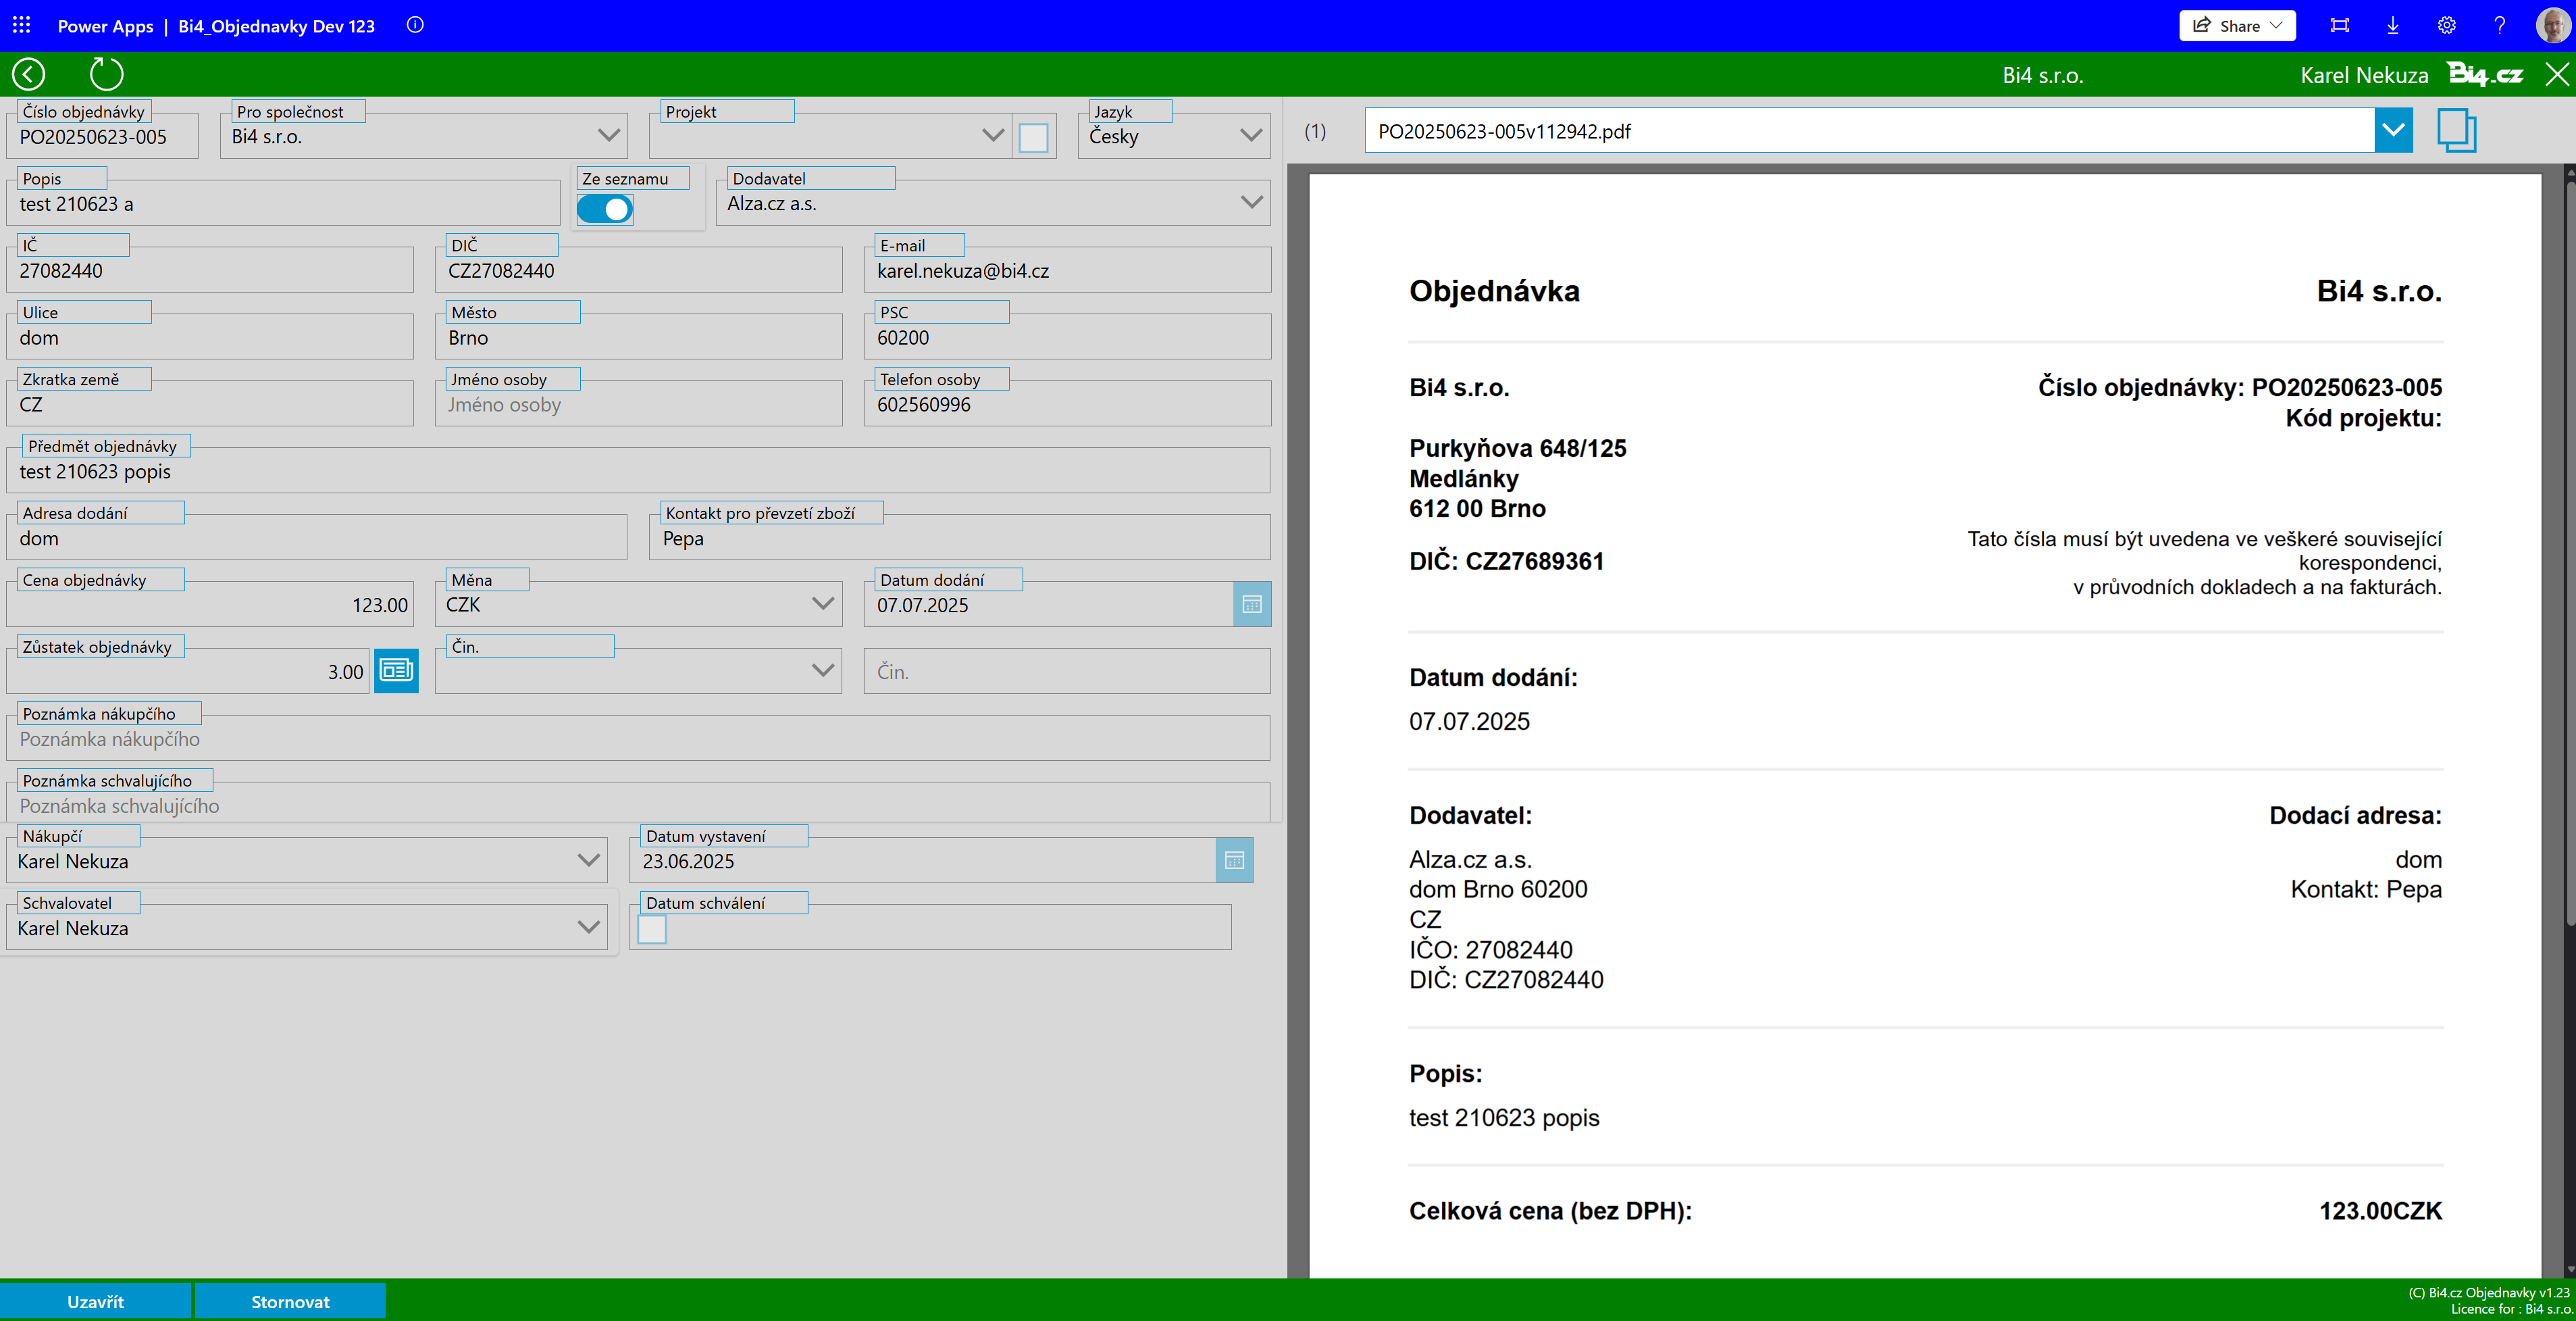
Task: Open the Power Apps waffle launcher
Action: point(21,25)
